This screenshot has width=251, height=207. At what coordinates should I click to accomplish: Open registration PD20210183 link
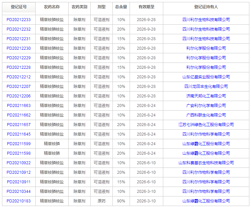click(18, 201)
